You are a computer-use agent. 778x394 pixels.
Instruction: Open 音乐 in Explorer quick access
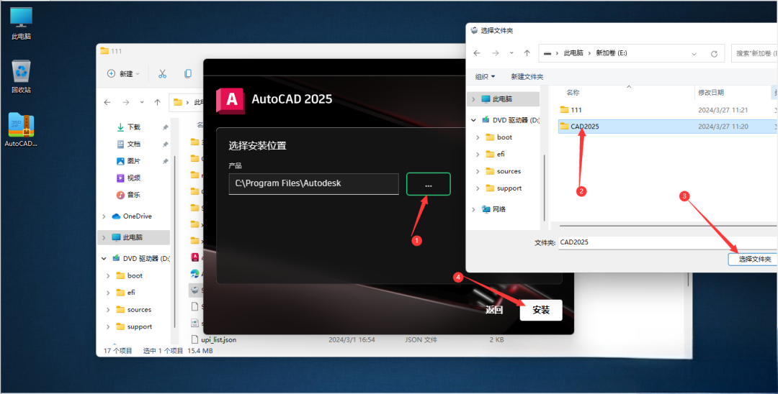coord(128,195)
